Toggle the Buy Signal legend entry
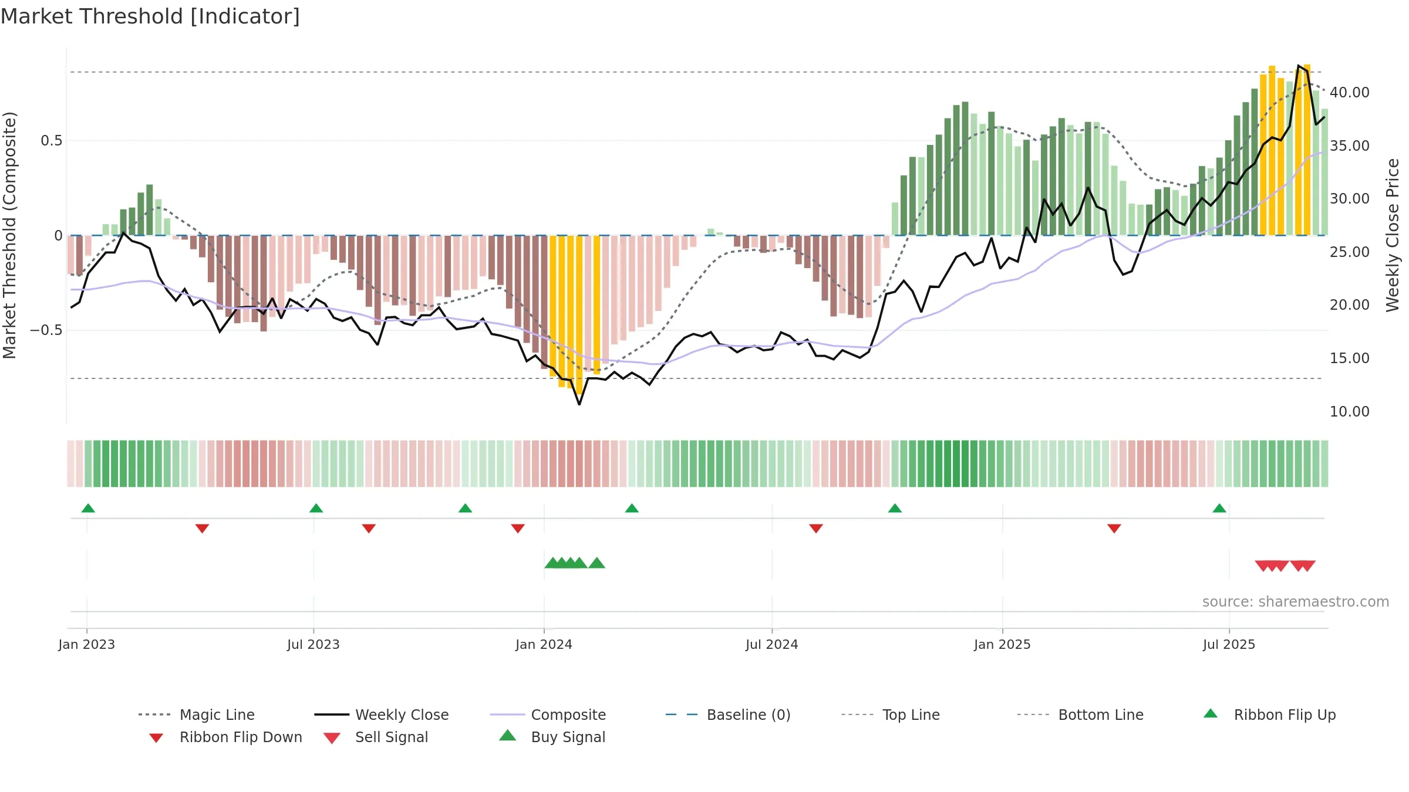Screen dimensions: 1409x792 (552, 737)
